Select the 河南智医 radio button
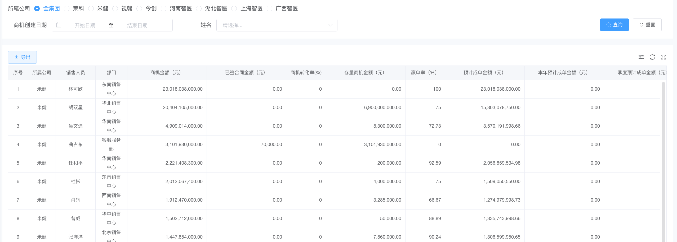 tap(164, 9)
